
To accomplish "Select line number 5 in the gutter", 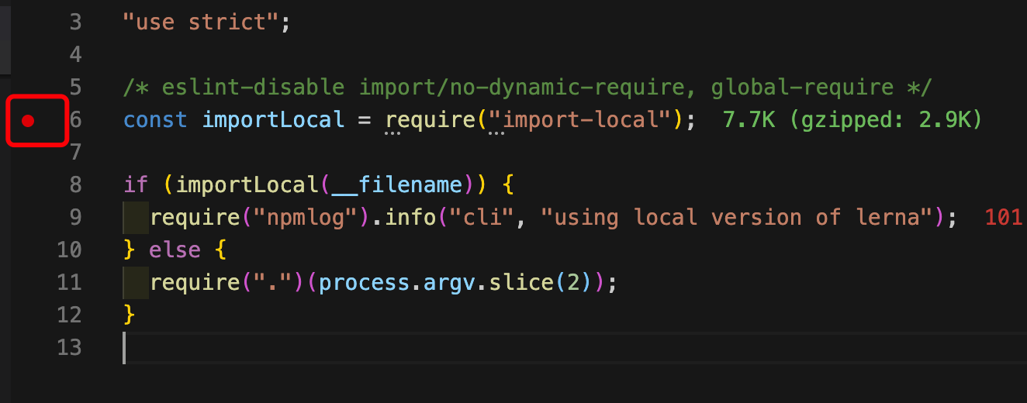I will 74,87.
